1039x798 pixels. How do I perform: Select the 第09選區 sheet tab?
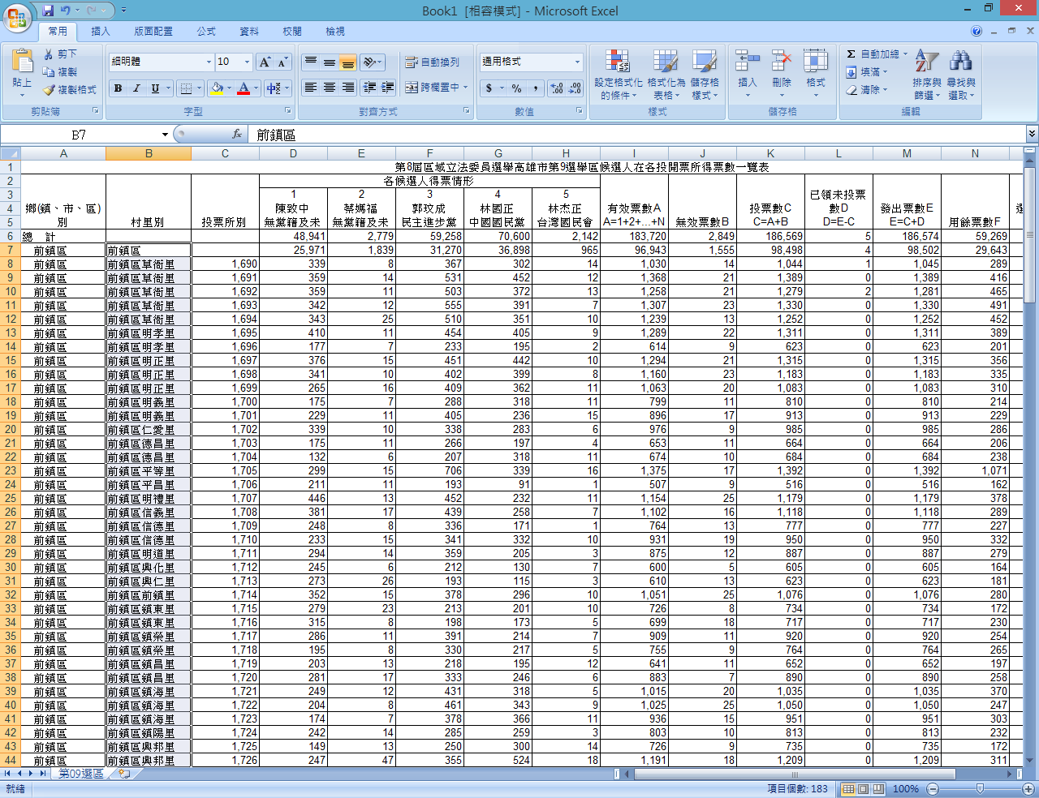pos(81,774)
